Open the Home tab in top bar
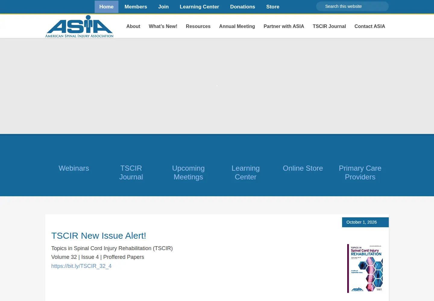 [x=106, y=7]
